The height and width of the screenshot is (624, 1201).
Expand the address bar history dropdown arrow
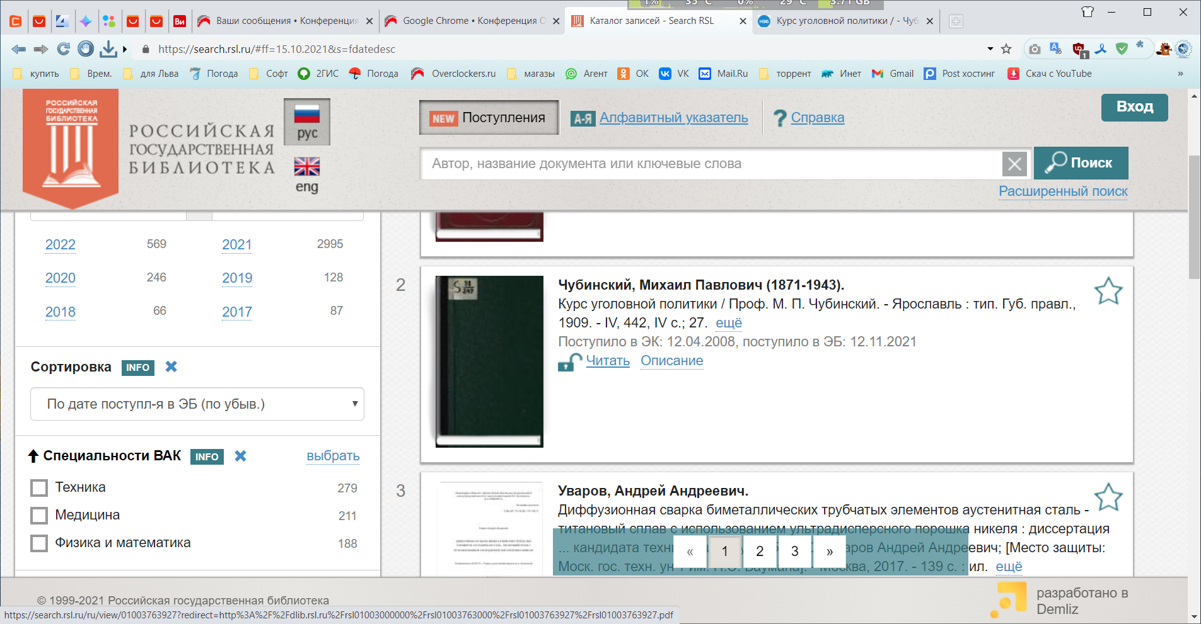point(990,49)
